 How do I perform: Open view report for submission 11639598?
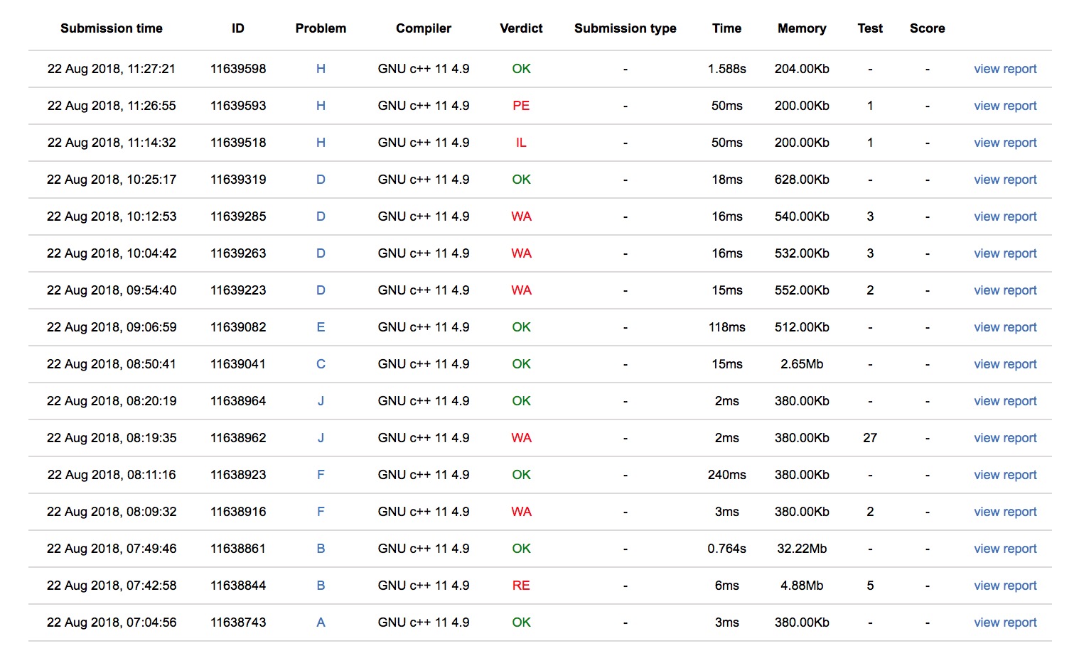click(x=1004, y=69)
